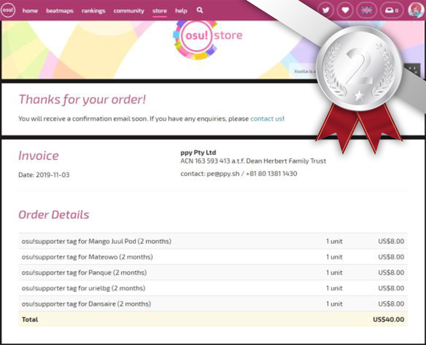Select the ACN 163 593 413 line

pos(253,161)
